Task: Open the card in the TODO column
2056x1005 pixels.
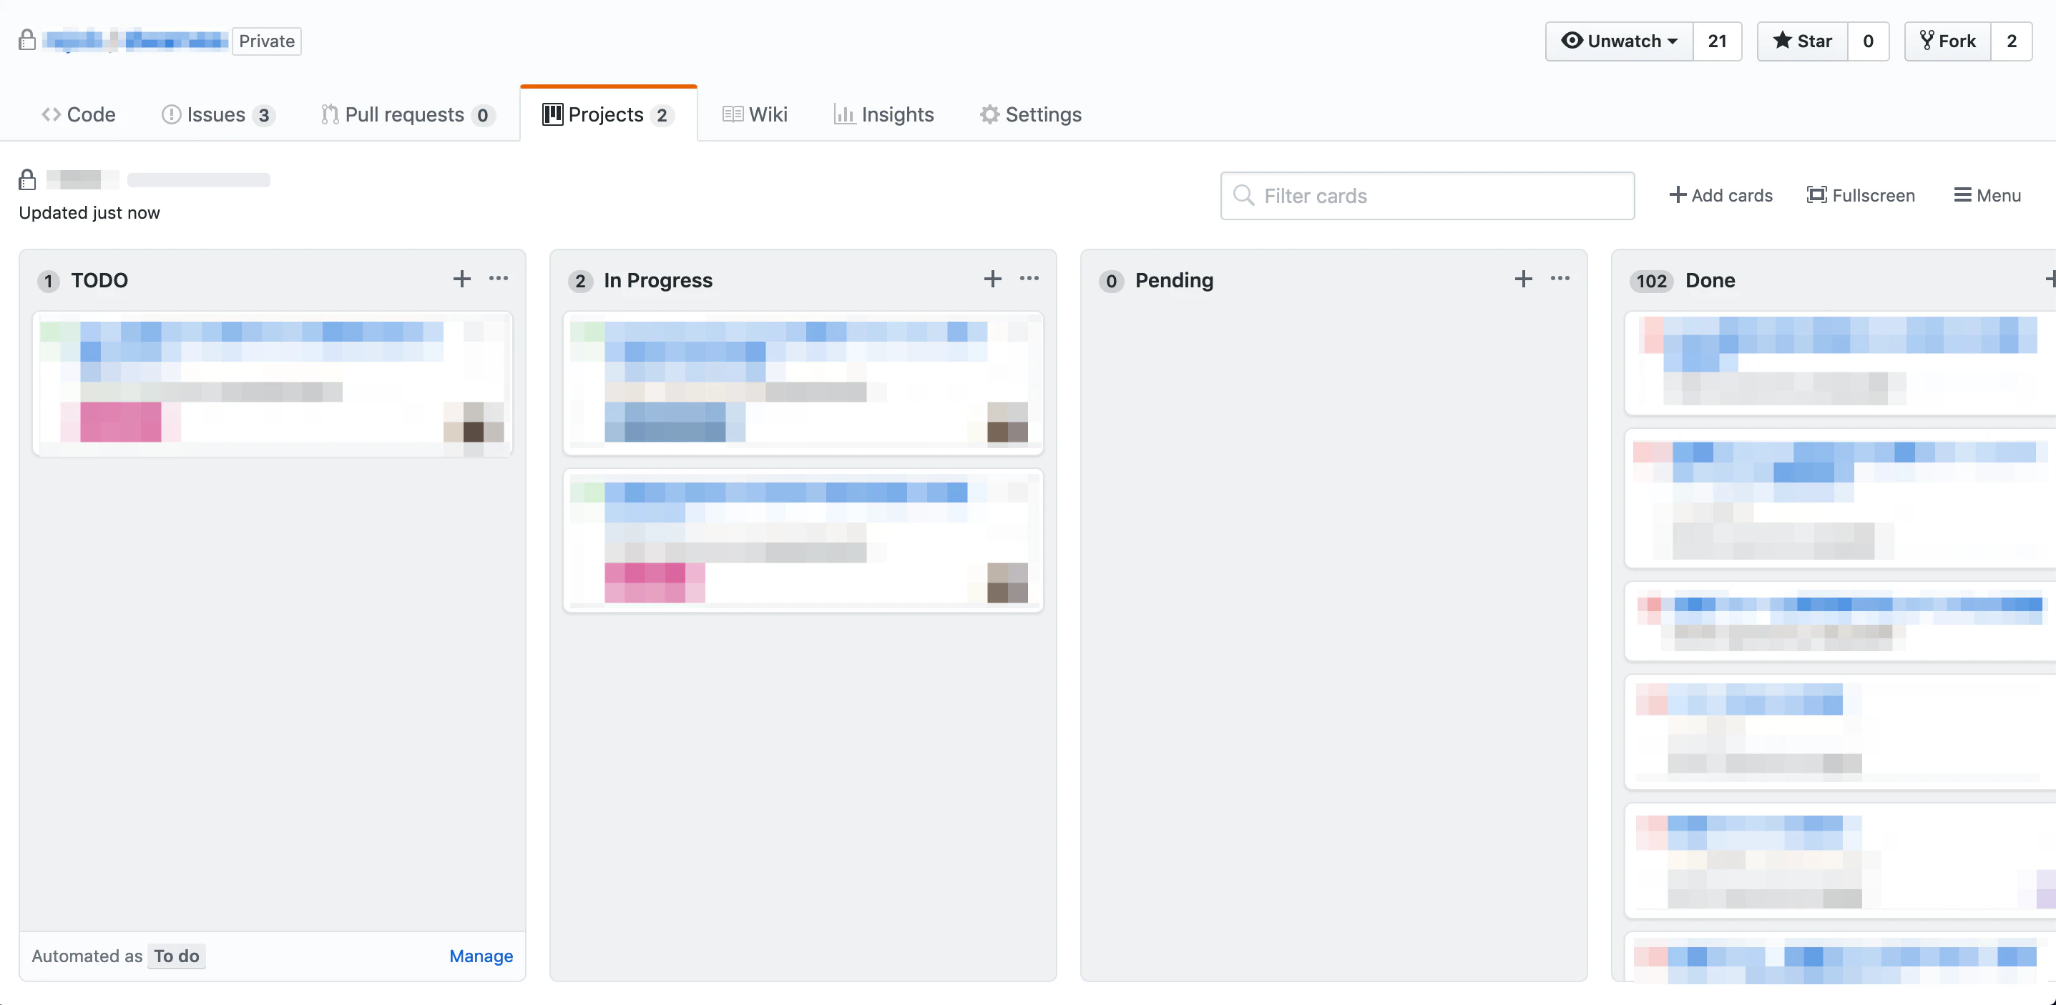Action: click(x=272, y=384)
